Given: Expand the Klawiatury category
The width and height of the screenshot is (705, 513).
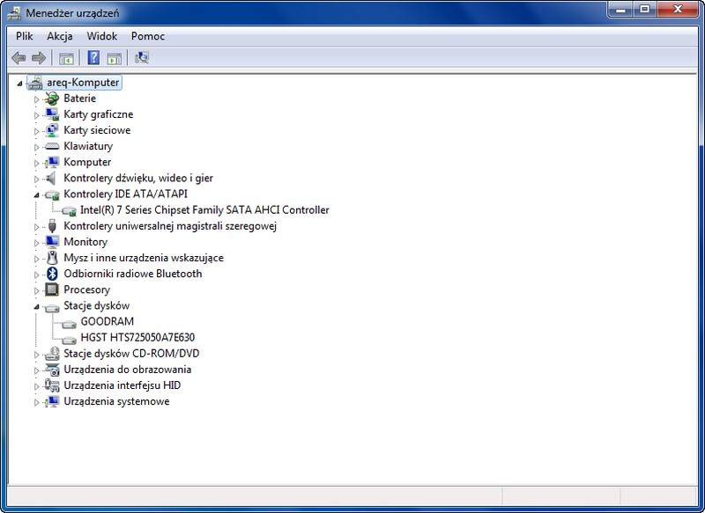Looking at the screenshot, I should click(36, 147).
